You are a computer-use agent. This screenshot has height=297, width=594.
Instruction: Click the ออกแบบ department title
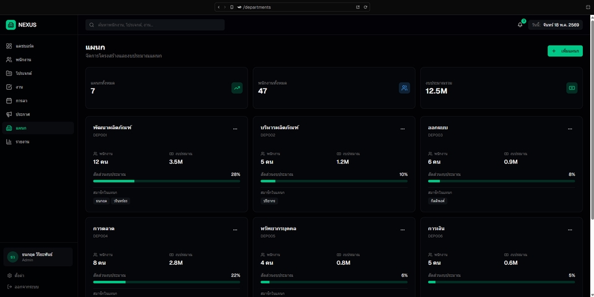(438, 127)
